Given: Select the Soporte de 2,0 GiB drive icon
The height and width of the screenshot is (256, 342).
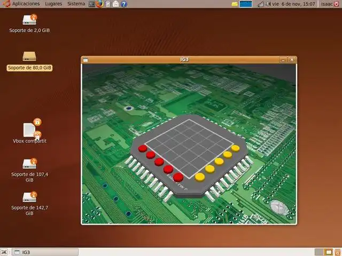Looking at the screenshot, I should click(x=30, y=19).
